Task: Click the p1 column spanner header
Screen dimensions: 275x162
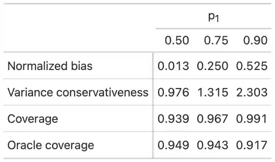Action: (x=213, y=17)
